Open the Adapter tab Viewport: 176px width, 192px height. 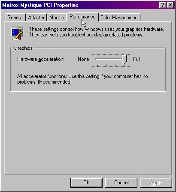point(36,18)
